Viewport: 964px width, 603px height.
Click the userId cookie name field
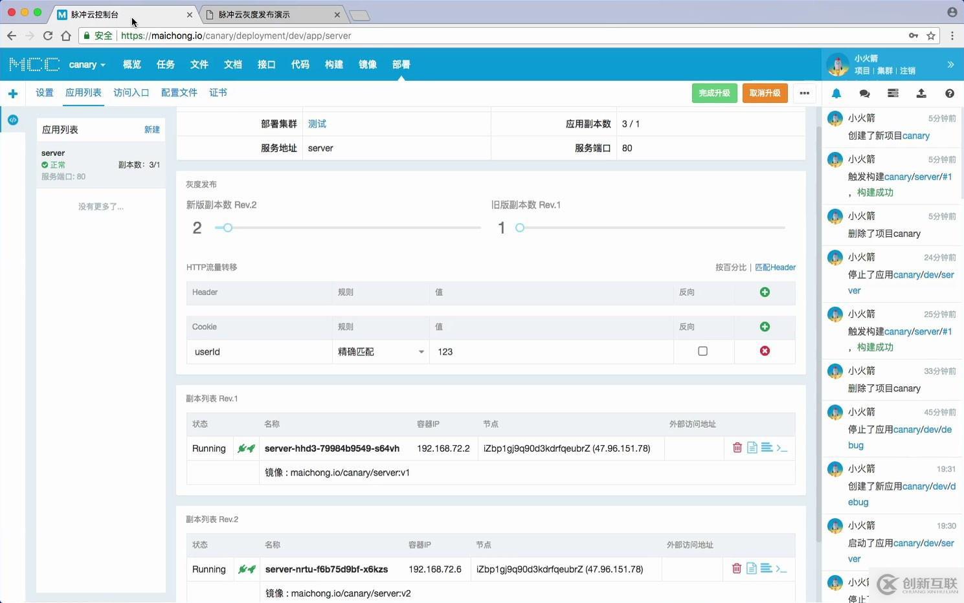tap(259, 352)
